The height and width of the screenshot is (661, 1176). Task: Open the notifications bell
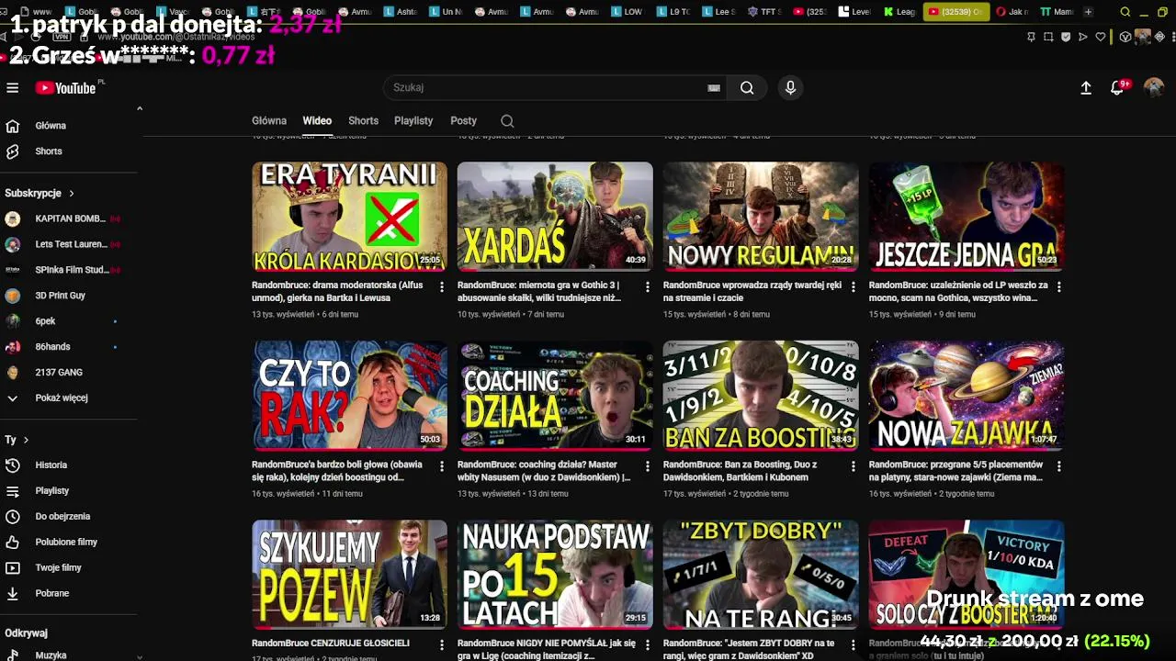coord(1118,87)
